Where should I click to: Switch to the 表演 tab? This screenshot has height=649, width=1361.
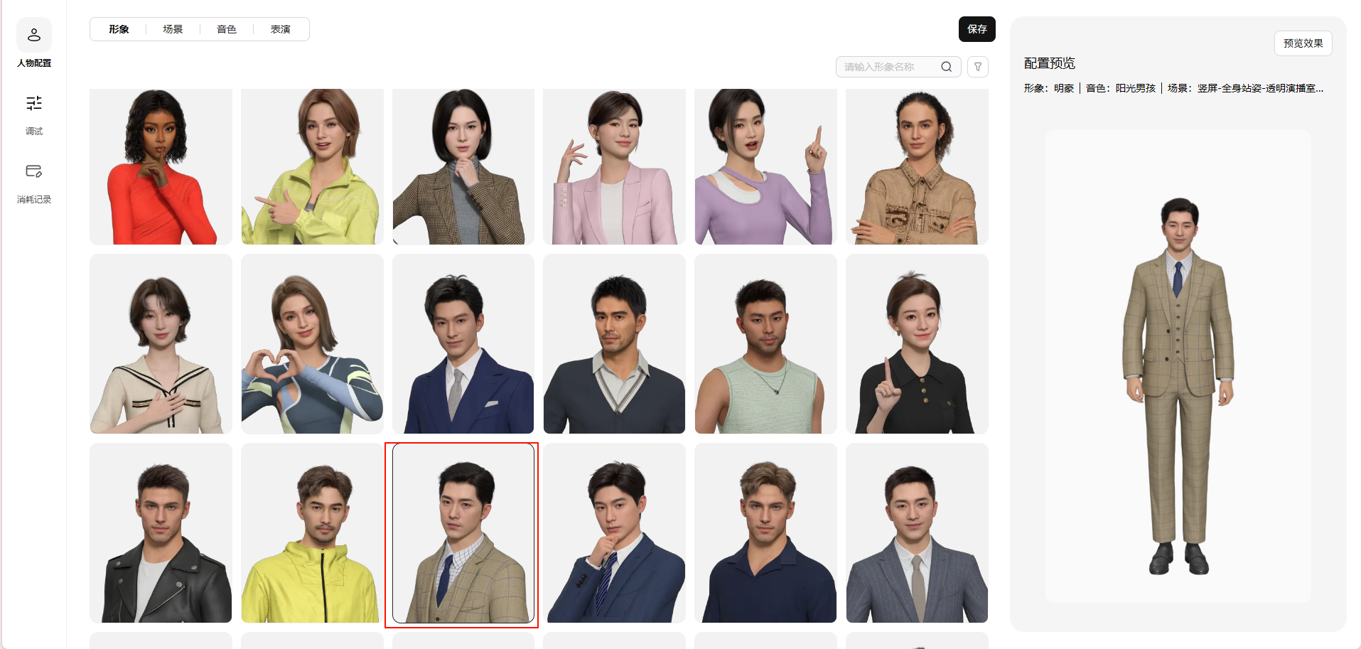point(281,29)
